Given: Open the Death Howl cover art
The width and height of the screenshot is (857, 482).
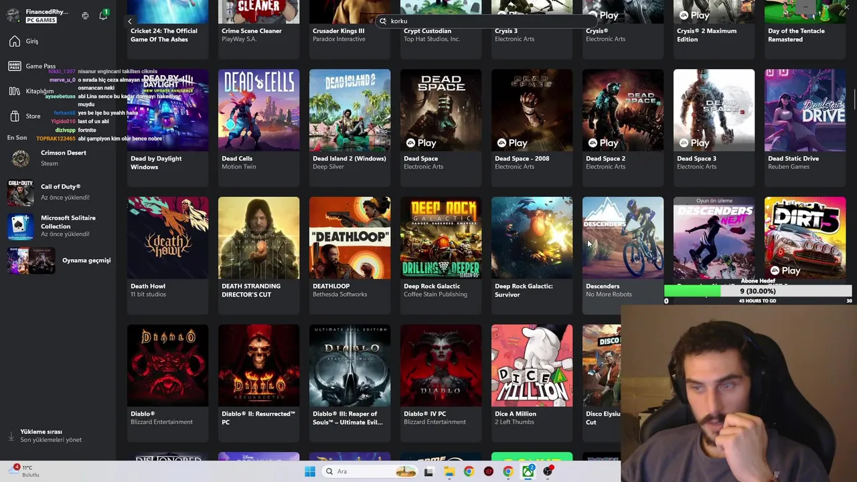Looking at the screenshot, I should pyautogui.click(x=167, y=238).
